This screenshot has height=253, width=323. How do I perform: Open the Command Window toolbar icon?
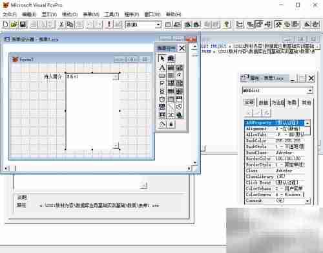tap(168, 25)
